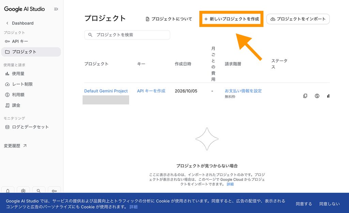Click the 無料枠 tier label
This screenshot has width=349, height=213.
tap(230, 97)
